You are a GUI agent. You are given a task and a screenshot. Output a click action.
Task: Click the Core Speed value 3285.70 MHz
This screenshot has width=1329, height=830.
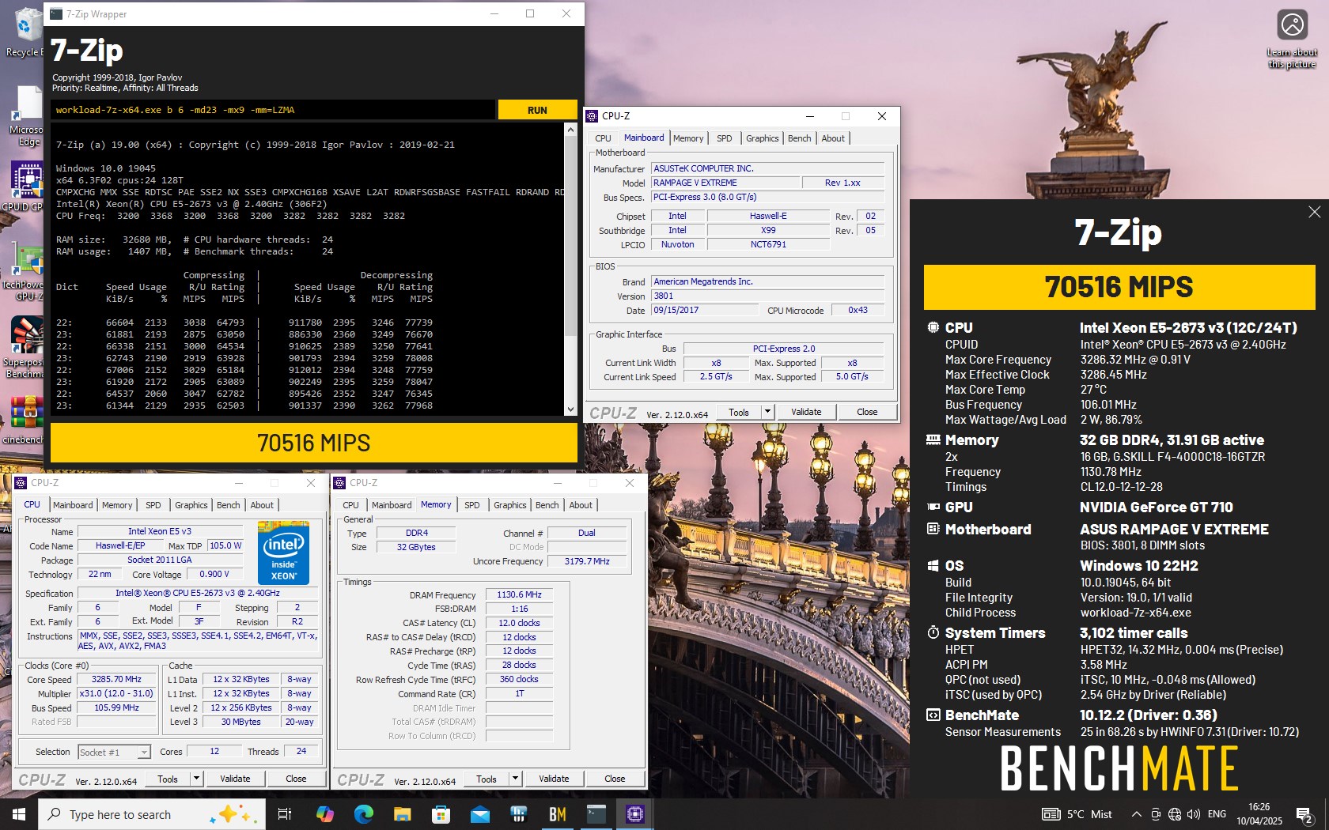116,679
